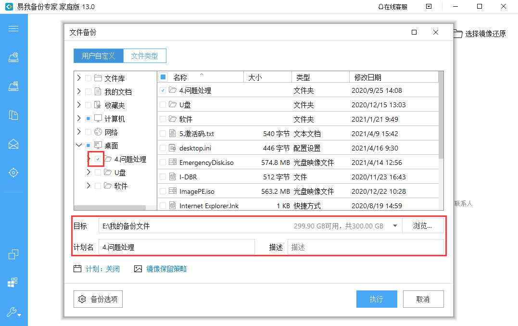Select the mail backup envelope icon
This screenshot has height=326, width=518.
(13, 144)
